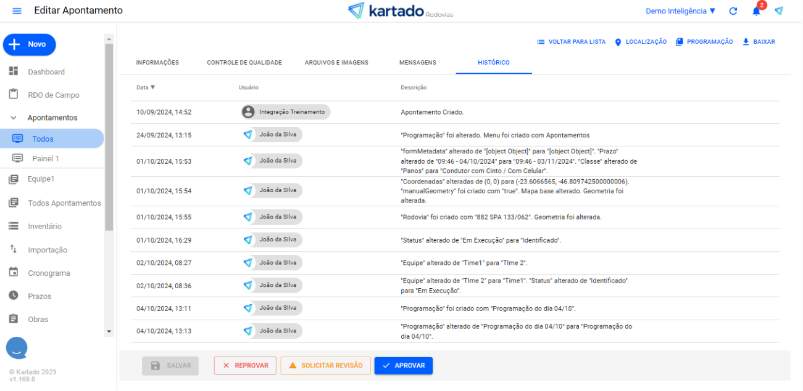
Task: Click Voltar para Lista link
Action: [x=571, y=42]
